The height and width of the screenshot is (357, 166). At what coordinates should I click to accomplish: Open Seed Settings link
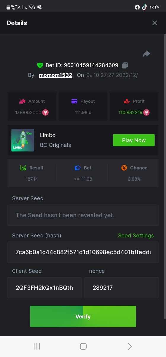pos(136,236)
